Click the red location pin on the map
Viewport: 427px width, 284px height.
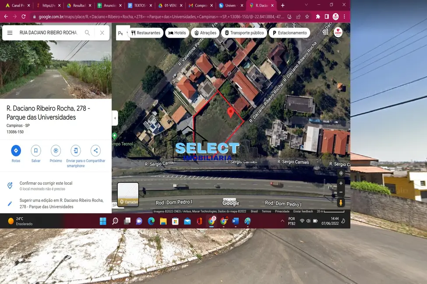click(x=231, y=112)
